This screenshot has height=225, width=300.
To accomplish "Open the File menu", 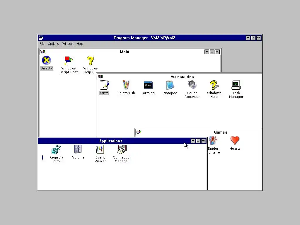I will pos(42,44).
